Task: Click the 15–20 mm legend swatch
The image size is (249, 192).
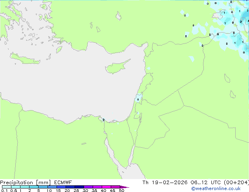Action: (x=61, y=187)
